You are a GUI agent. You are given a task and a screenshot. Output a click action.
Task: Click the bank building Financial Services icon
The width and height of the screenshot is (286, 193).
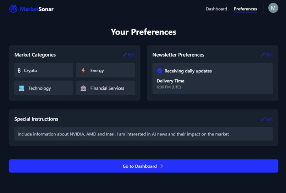[83, 88]
